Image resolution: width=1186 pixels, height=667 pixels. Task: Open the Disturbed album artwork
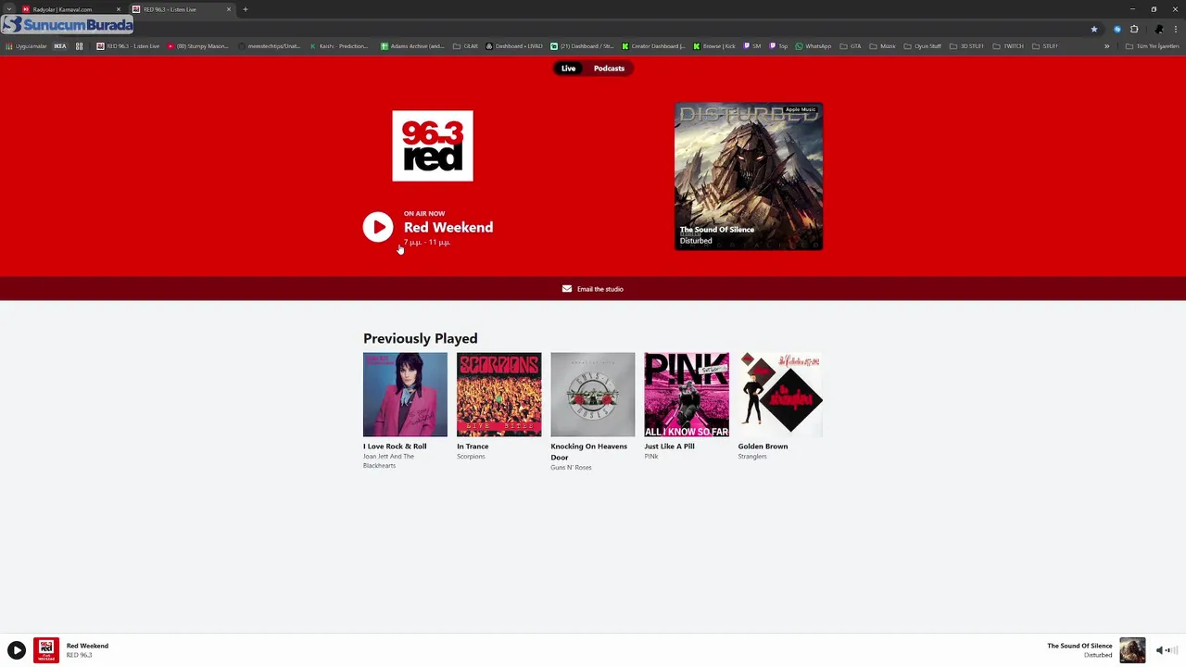(x=749, y=176)
